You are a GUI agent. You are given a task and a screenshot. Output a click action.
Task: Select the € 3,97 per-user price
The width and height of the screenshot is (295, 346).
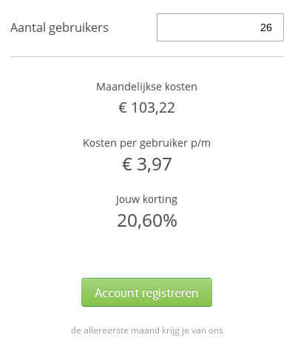click(x=146, y=164)
